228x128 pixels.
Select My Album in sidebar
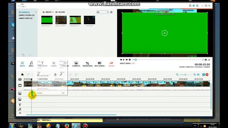click(x=24, y=12)
